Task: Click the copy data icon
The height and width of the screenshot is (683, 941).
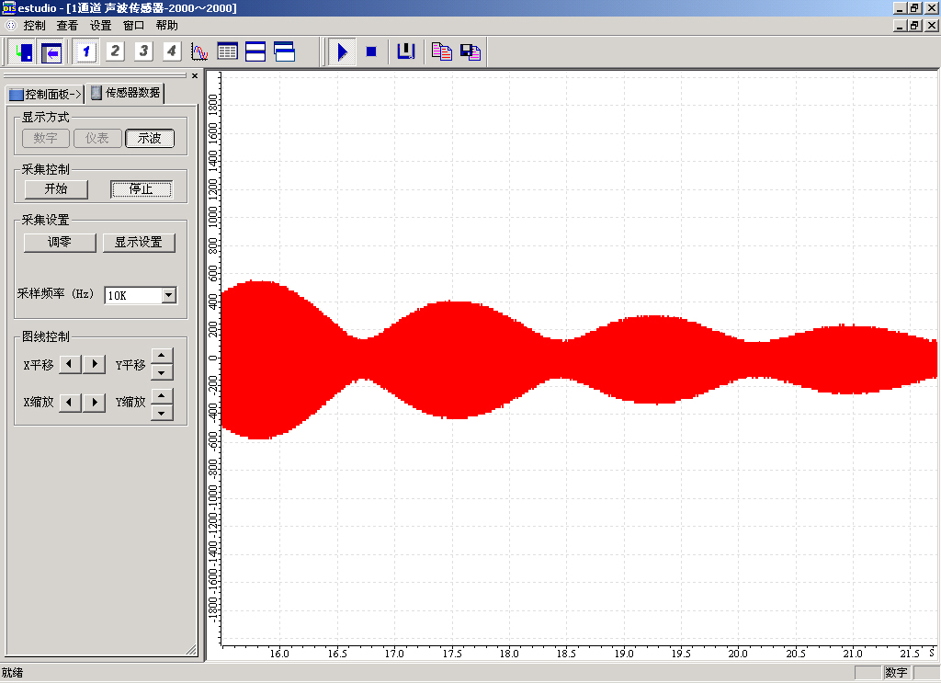Action: pos(442,51)
